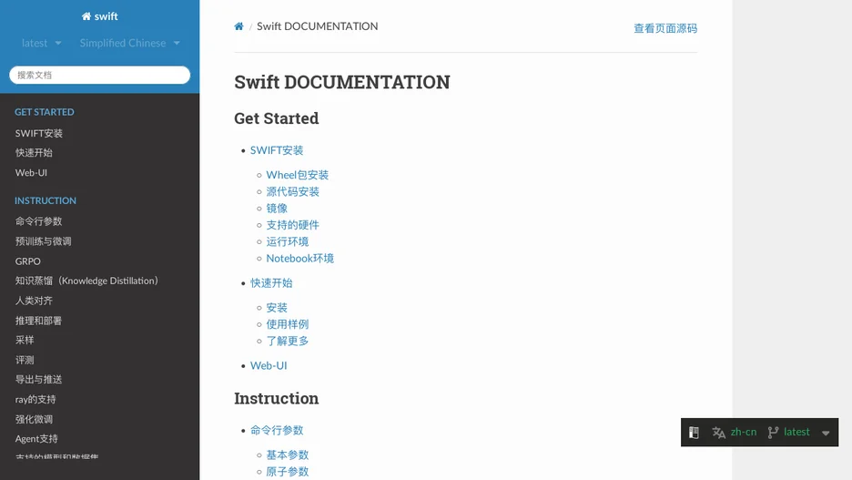Open 镜像 link
This screenshot has width=852, height=480.
(x=277, y=209)
